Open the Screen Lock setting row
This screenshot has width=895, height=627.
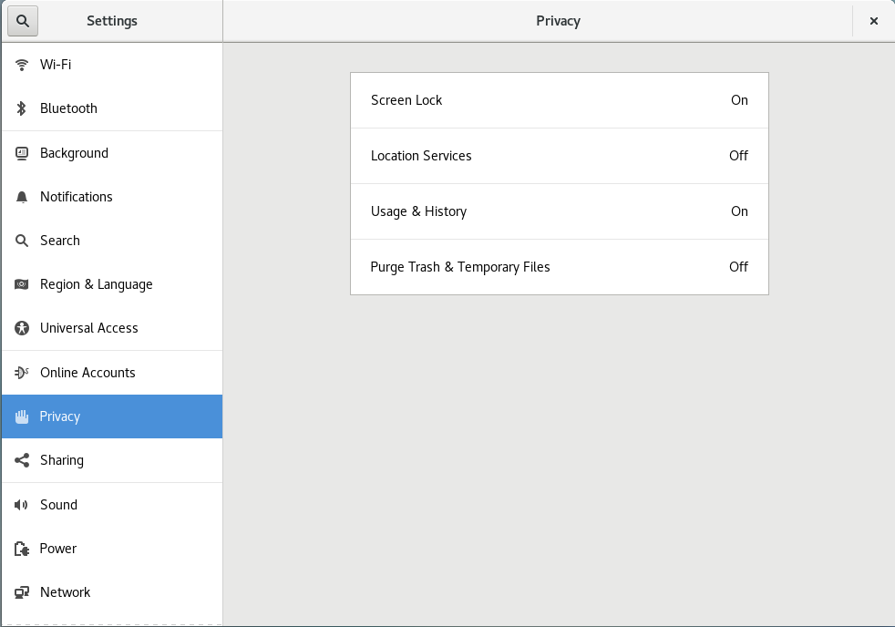560,100
